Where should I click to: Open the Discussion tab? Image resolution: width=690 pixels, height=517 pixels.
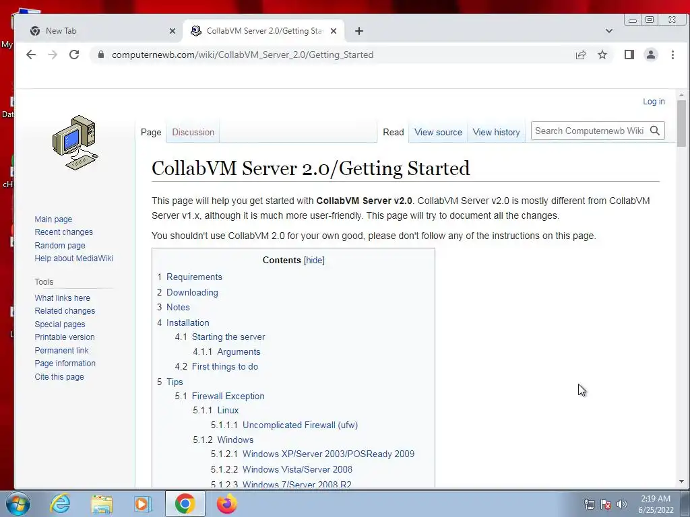click(x=193, y=132)
